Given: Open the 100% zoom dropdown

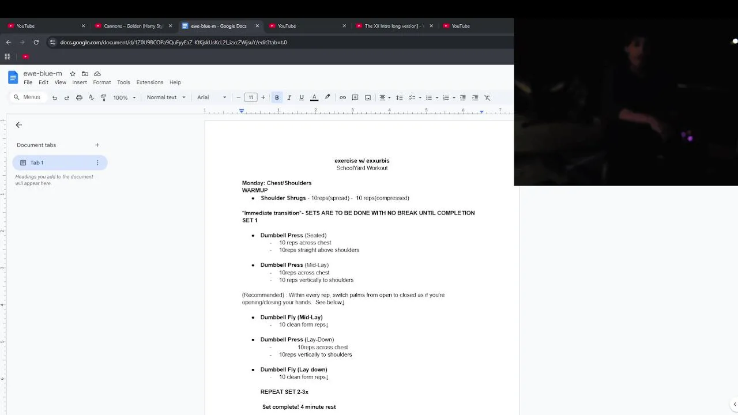Looking at the screenshot, I should [x=125, y=97].
